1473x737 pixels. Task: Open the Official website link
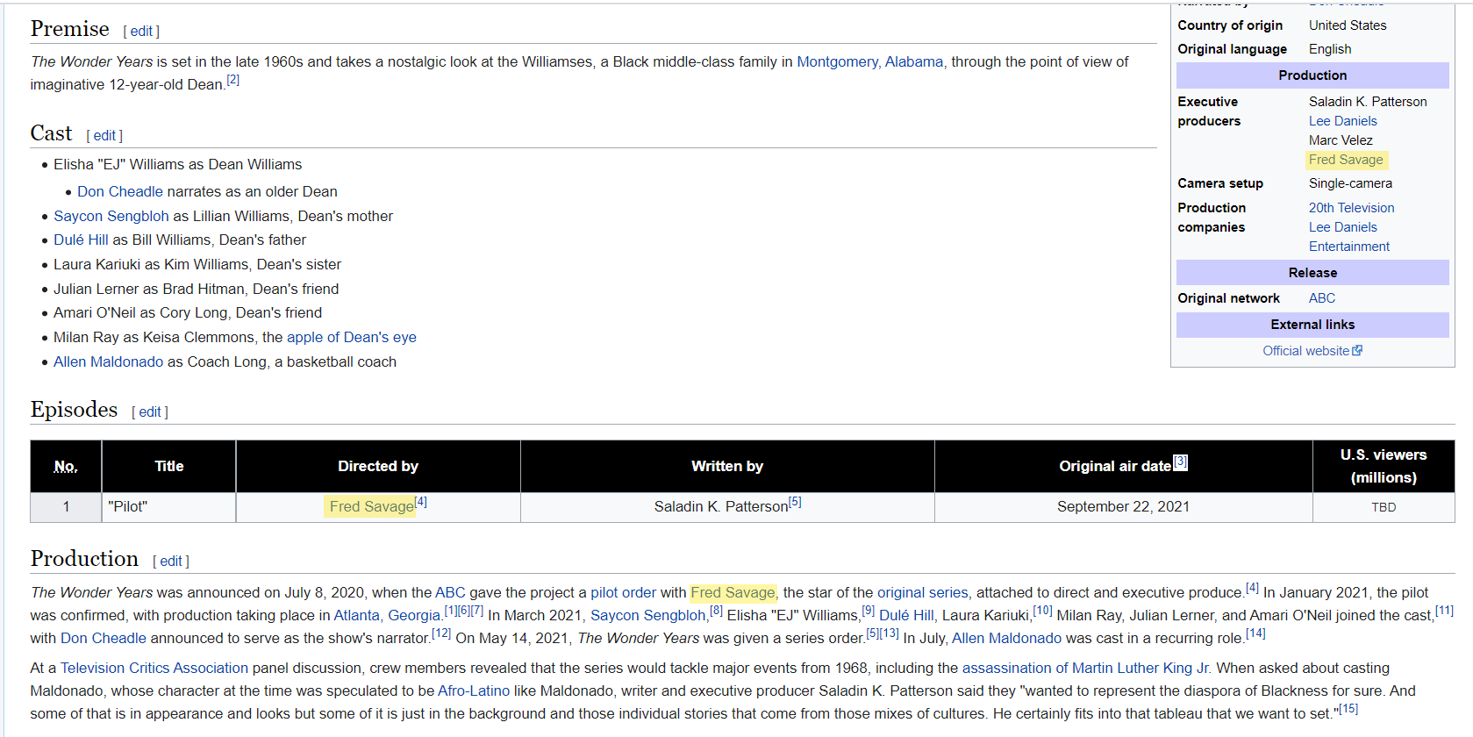[x=1305, y=351]
